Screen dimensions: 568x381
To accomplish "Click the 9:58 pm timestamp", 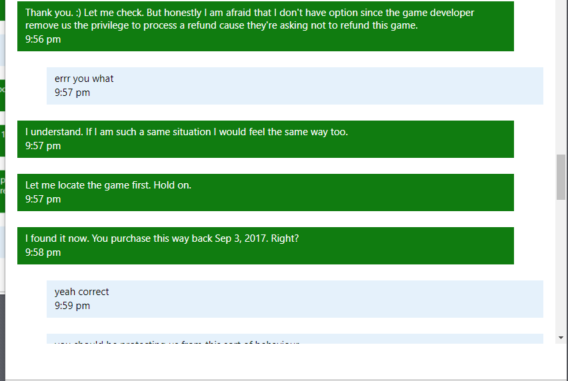I will tap(43, 252).
